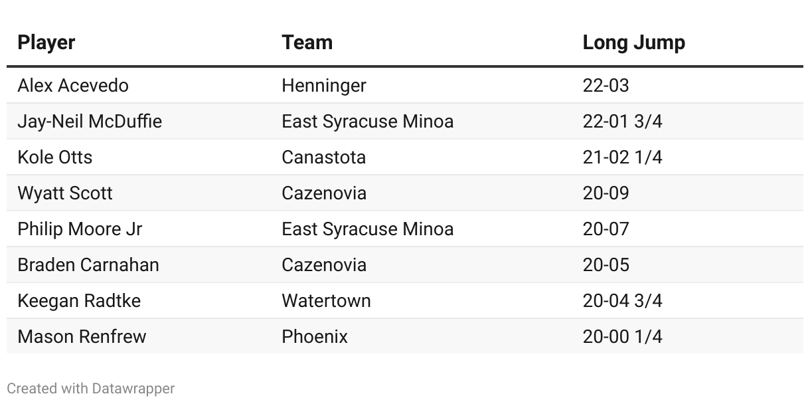Click the 20-09 long jump value

point(606,193)
